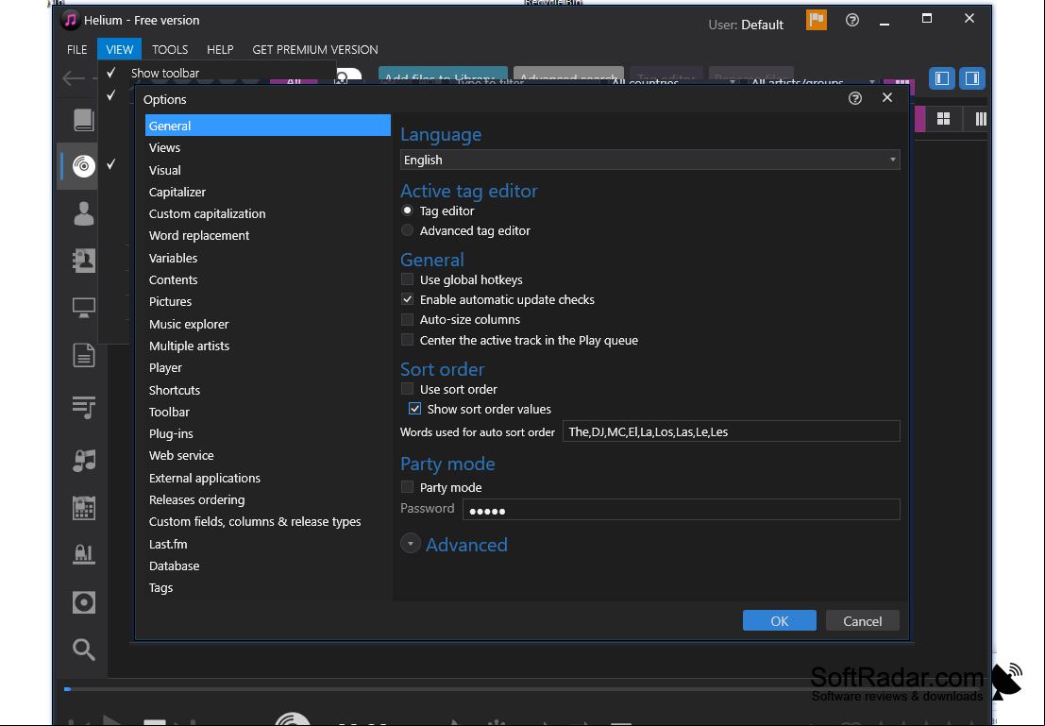Toggle the right panel layout button
This screenshot has width=1045, height=726.
[972, 78]
